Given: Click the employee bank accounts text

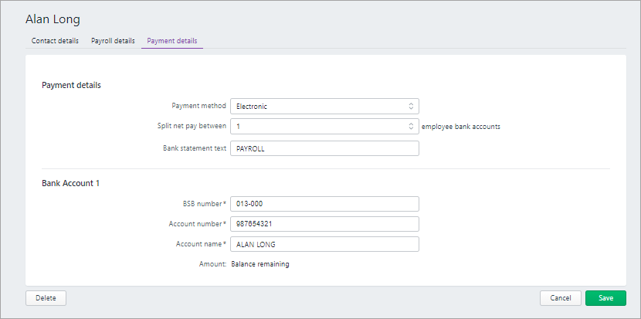Looking at the screenshot, I should (x=461, y=127).
